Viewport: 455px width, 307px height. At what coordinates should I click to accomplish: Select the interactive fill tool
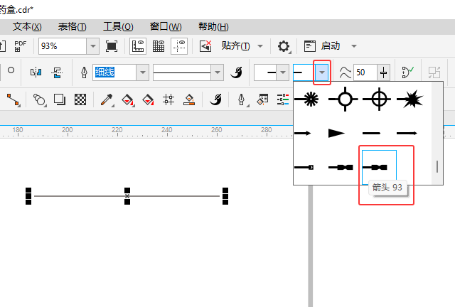tap(128, 99)
